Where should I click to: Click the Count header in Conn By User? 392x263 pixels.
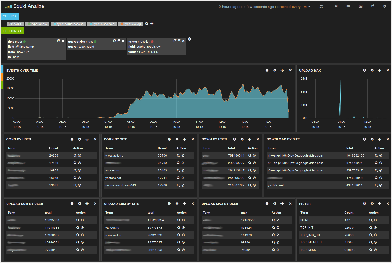pos(54,148)
